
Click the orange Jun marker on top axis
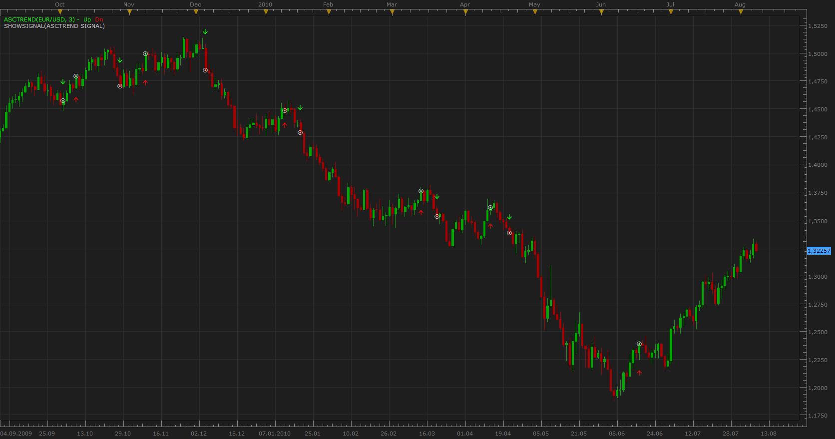tap(601, 12)
